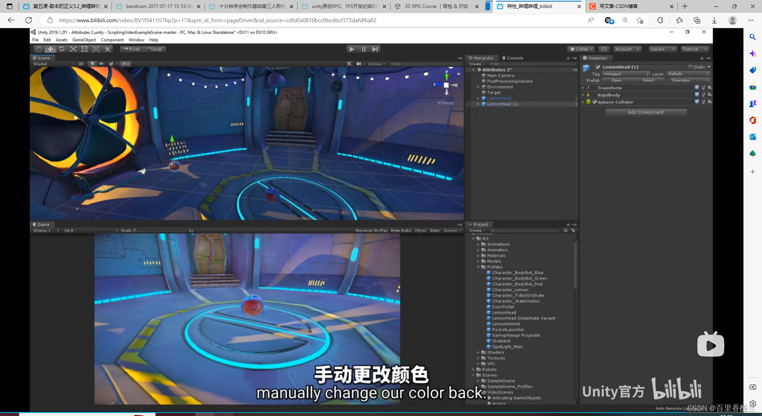Select the Unity Scale tool
Screen dimensions: 762x416
tap(73, 49)
